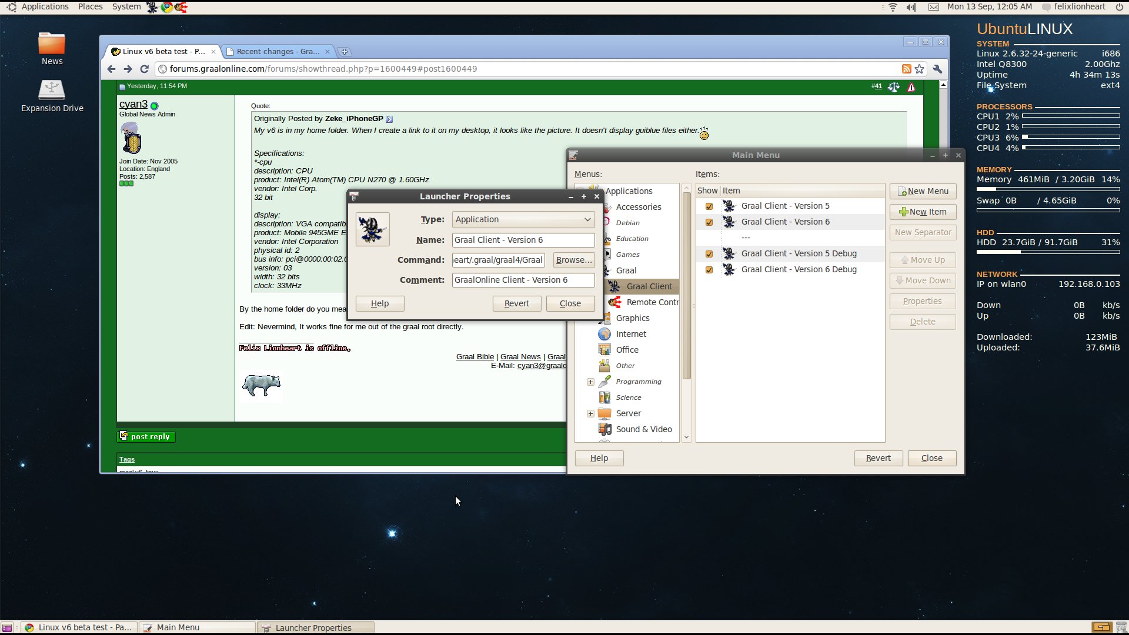Reload the forum page
The image size is (1129, 635).
click(x=144, y=69)
